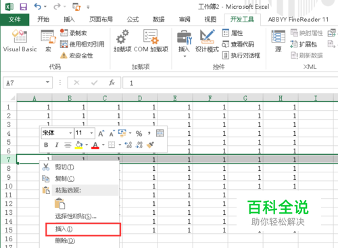The width and height of the screenshot is (338, 248).
Task: Increase font size in mini toolbar
Action: 101,133
